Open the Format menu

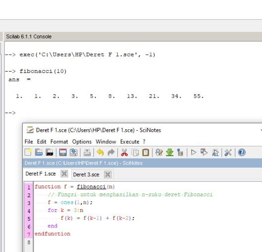tap(59, 142)
